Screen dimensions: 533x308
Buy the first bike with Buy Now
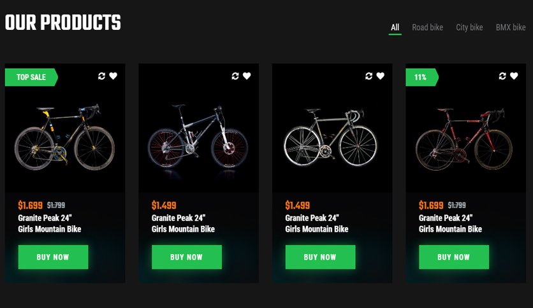point(53,257)
